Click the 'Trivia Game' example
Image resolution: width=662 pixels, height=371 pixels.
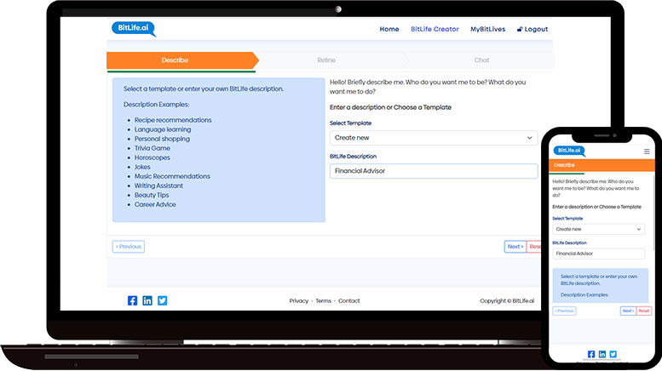pyautogui.click(x=153, y=148)
